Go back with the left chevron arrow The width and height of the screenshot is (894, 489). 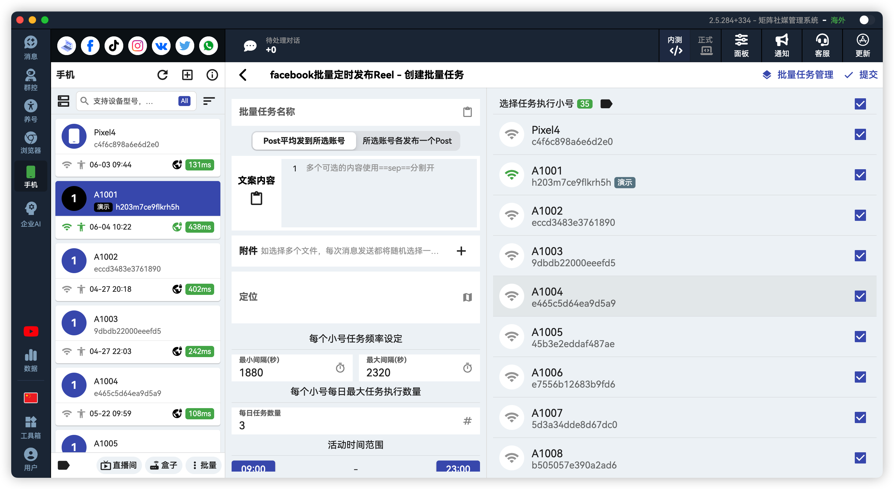click(243, 75)
